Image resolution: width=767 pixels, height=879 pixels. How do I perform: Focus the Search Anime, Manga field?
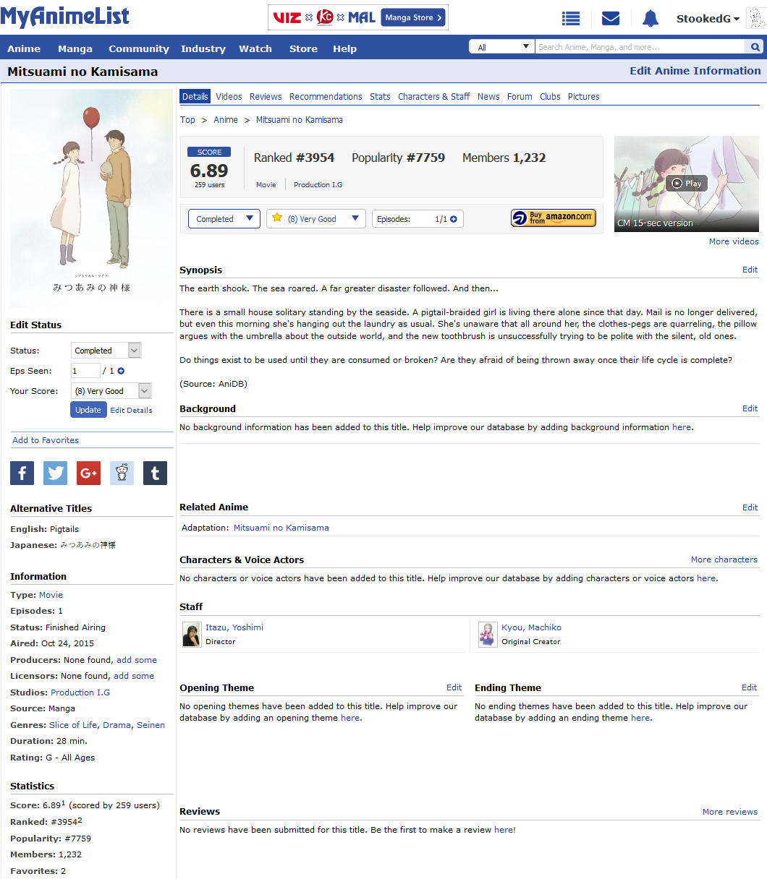[x=640, y=47]
